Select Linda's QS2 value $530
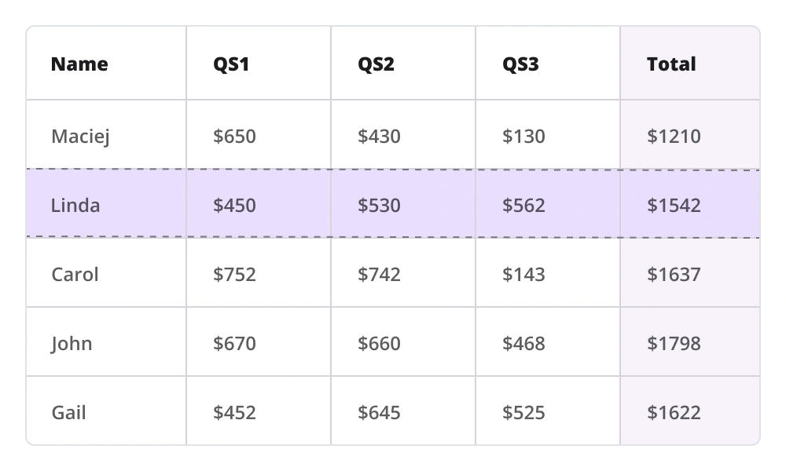786x471 pixels. [379, 206]
